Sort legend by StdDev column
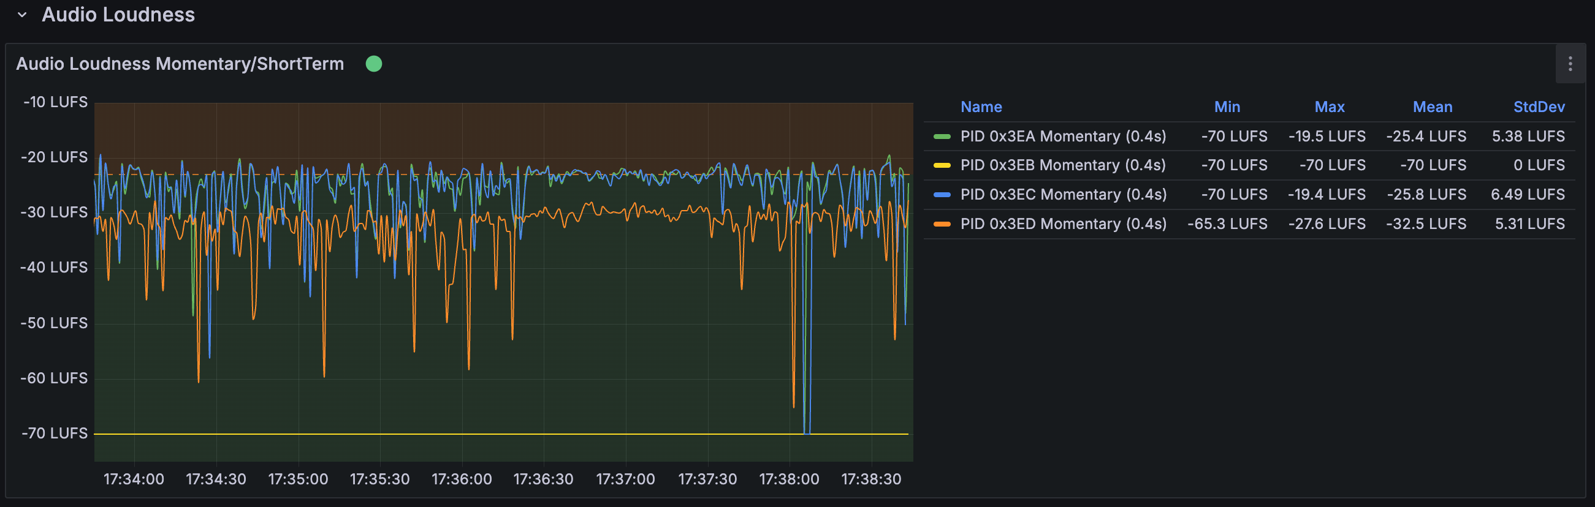This screenshot has width=1595, height=507. (1538, 107)
